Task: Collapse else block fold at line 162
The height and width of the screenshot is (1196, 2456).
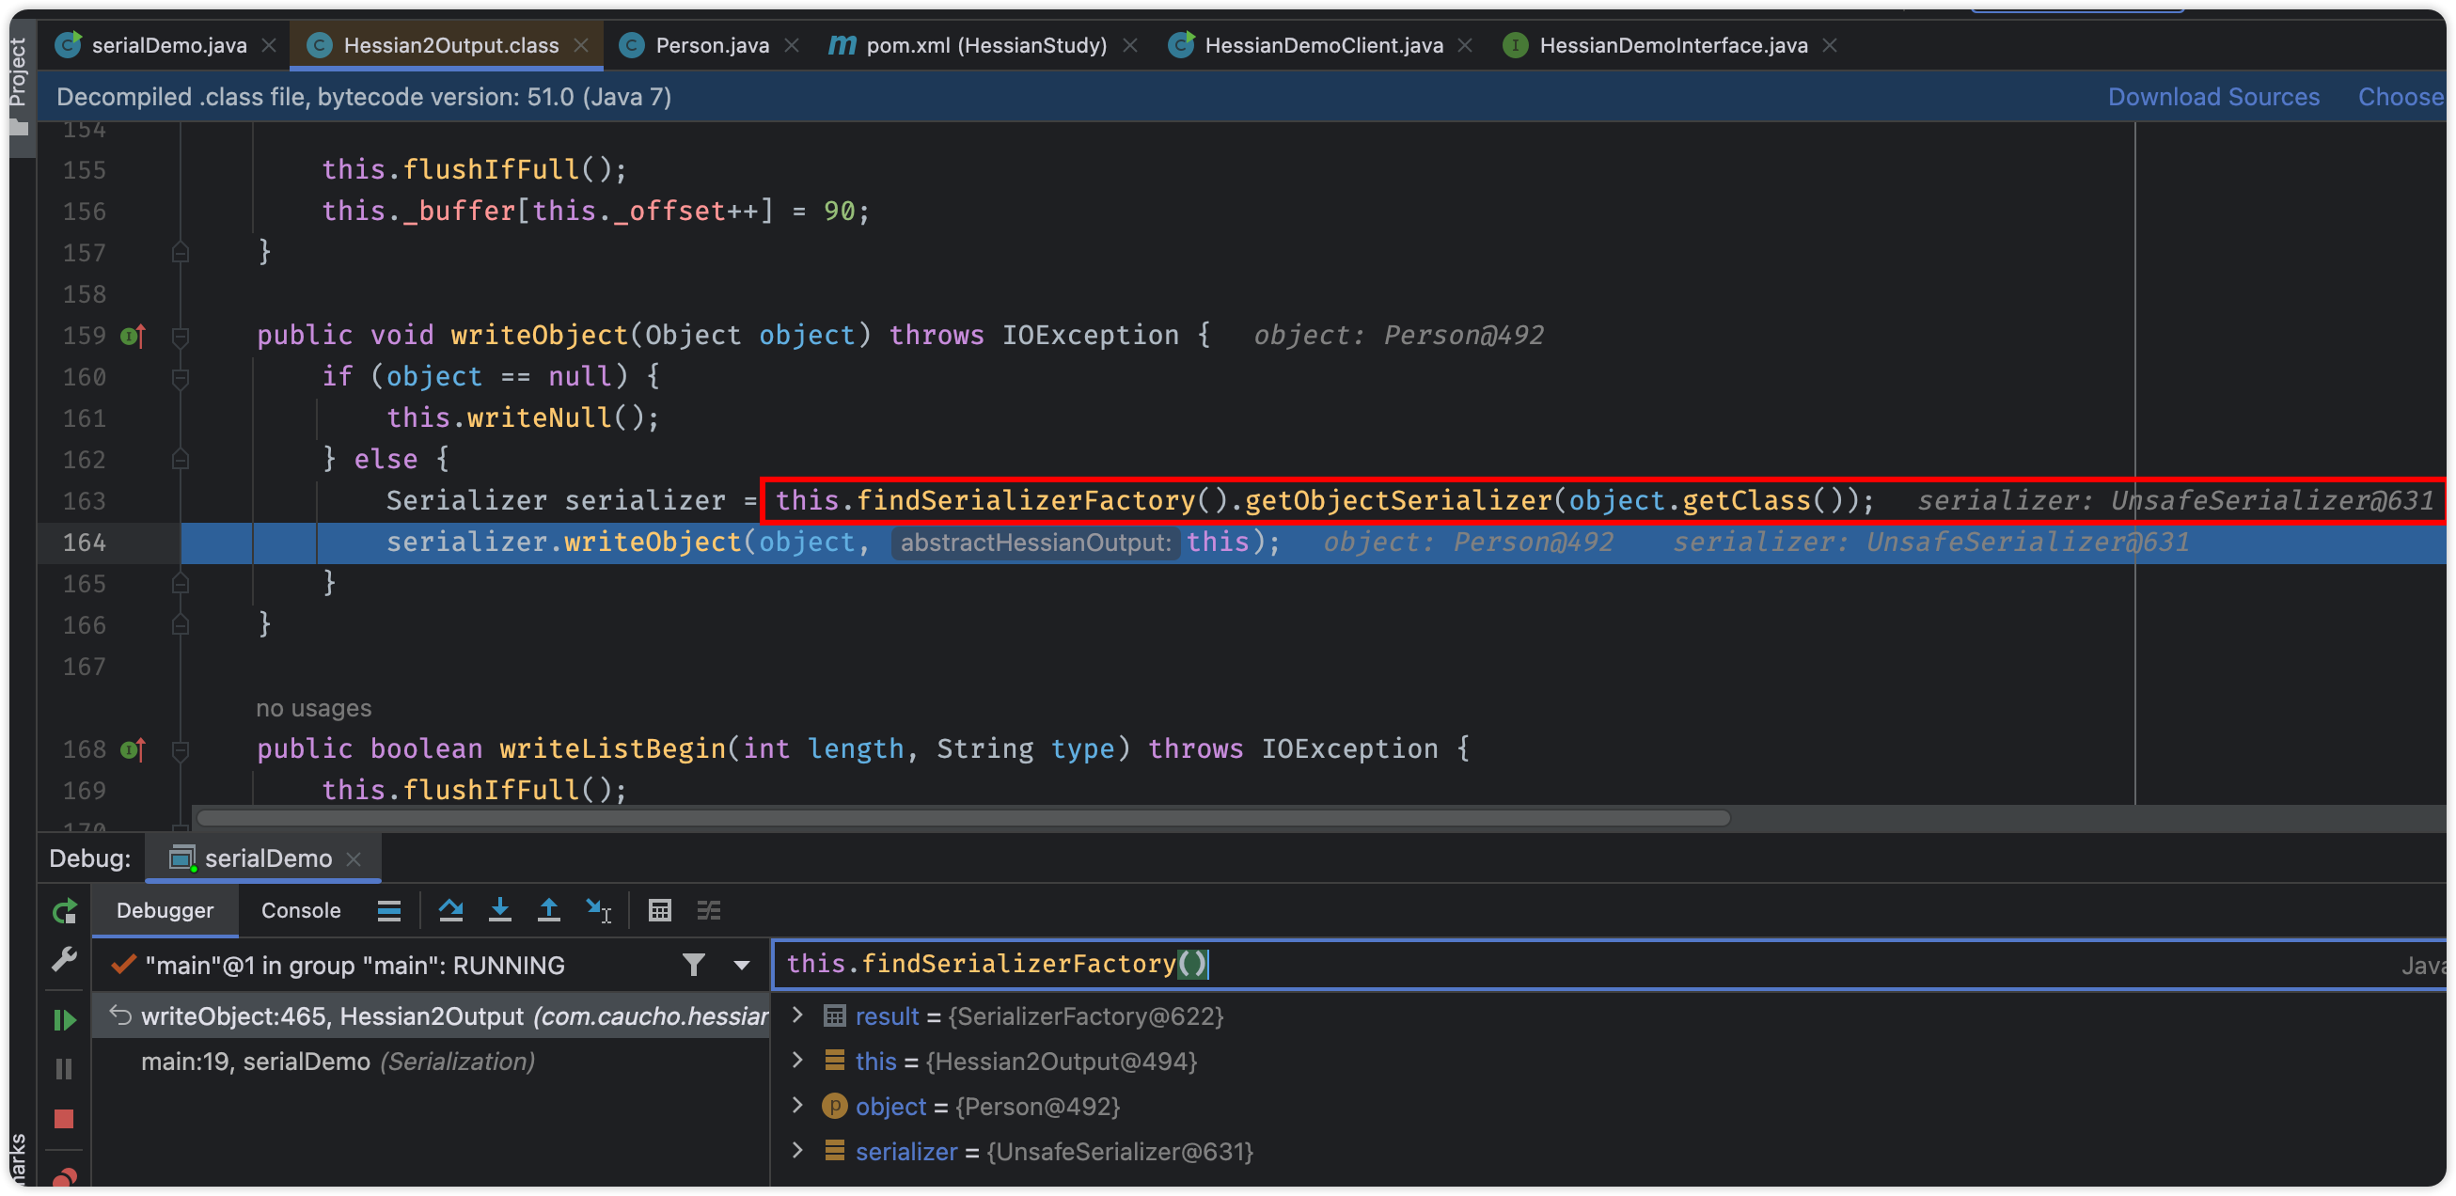Action: tap(181, 460)
